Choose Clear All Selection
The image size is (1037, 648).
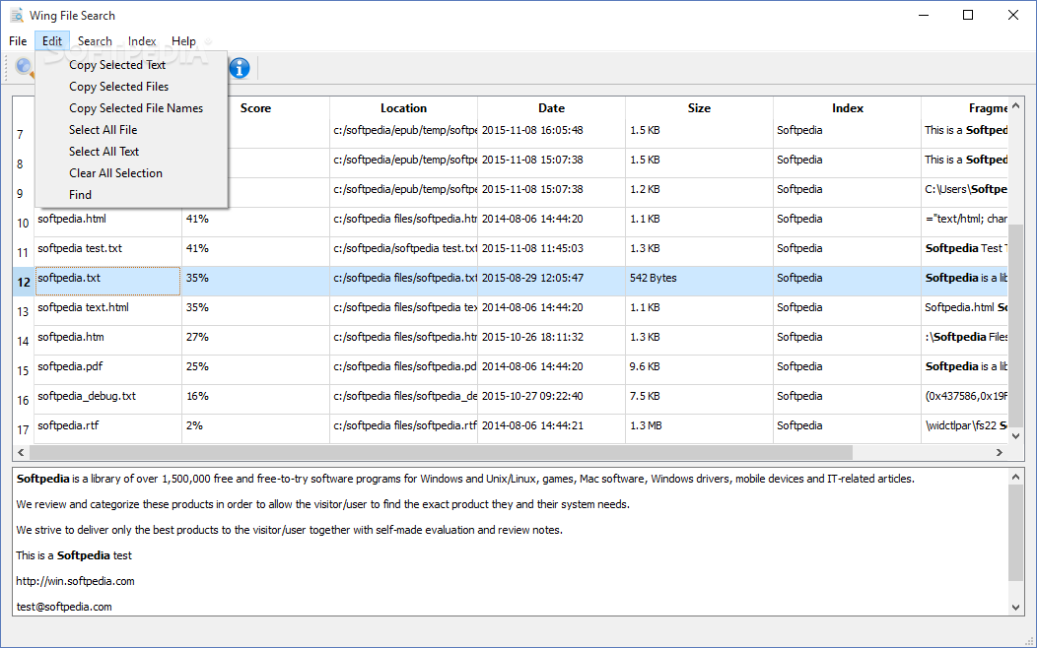115,173
